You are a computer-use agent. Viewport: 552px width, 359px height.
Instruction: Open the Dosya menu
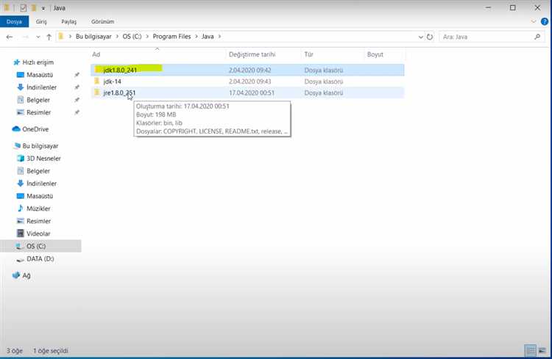pyautogui.click(x=14, y=22)
